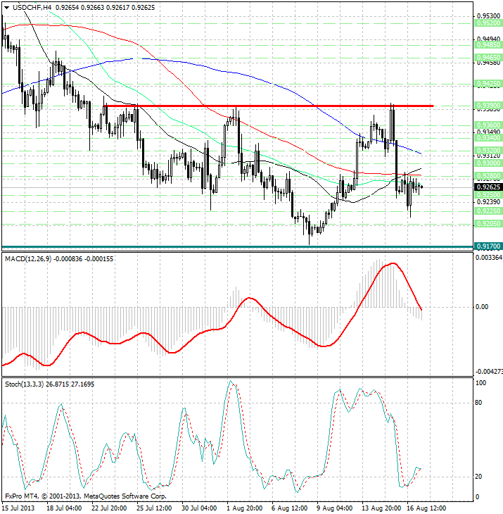Click the 16 Aug 12:00 time label
Screen dimensions: 503x514
[x=426, y=508]
